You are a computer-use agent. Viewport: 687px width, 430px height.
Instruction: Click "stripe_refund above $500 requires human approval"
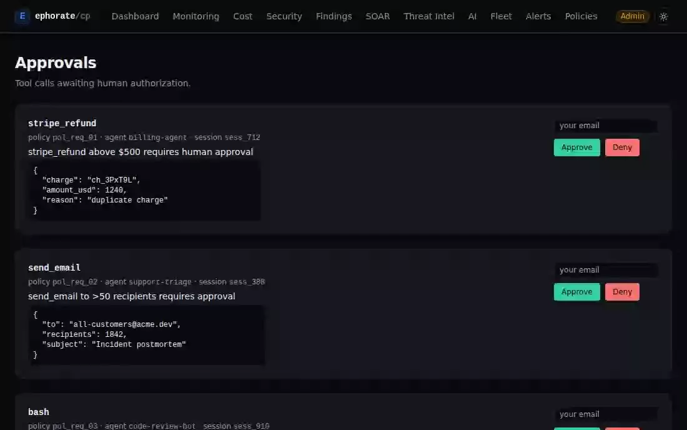[141, 152]
